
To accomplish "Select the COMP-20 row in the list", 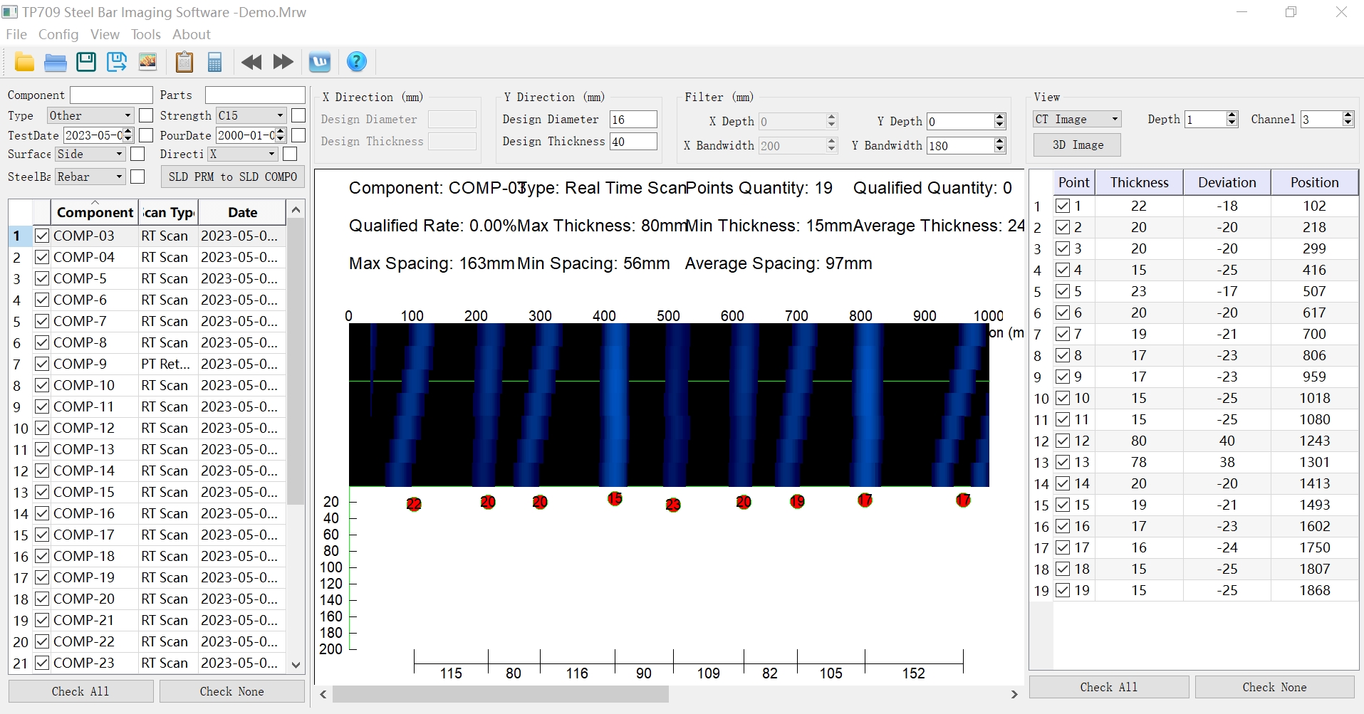I will [x=147, y=599].
